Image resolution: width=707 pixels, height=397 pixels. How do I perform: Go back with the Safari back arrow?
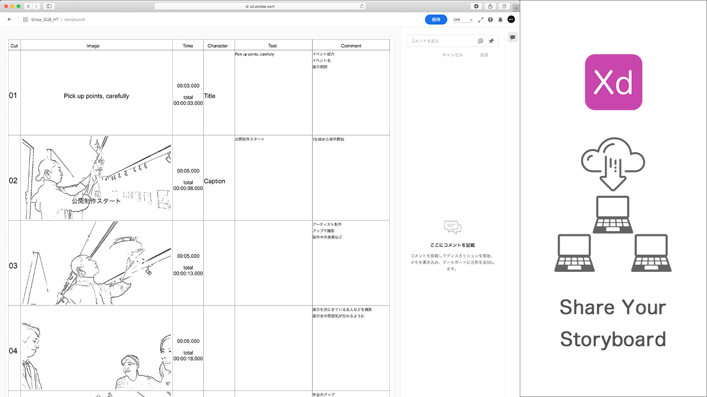coord(28,6)
